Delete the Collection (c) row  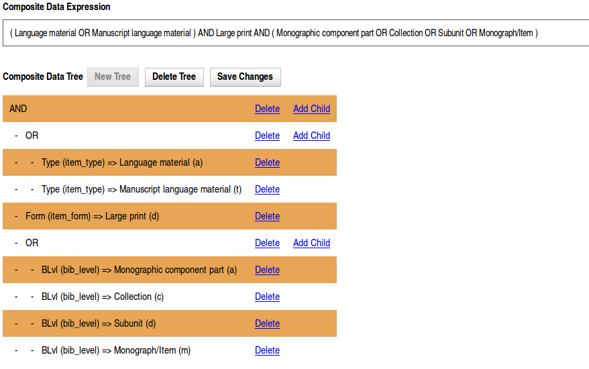click(x=267, y=297)
